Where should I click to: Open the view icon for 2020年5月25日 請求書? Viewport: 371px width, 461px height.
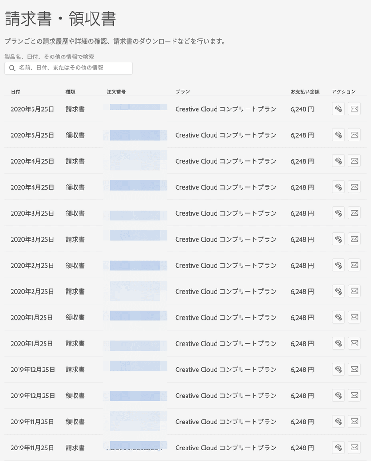click(x=338, y=109)
